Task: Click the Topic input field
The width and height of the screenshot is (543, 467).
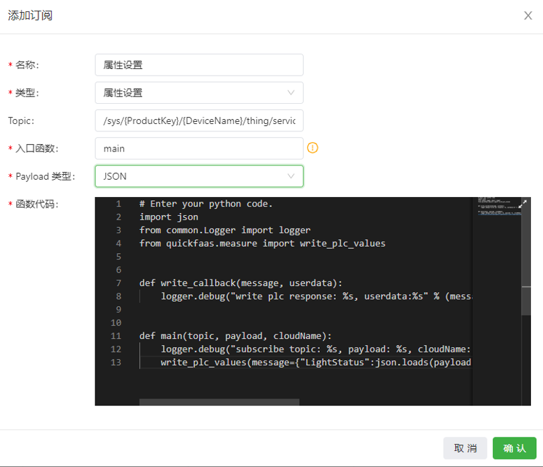Action: click(199, 121)
